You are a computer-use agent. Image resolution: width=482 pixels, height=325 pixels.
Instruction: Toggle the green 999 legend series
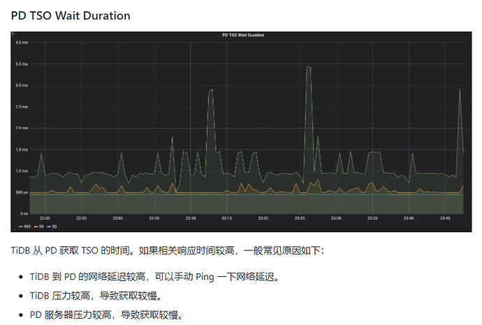[24, 227]
